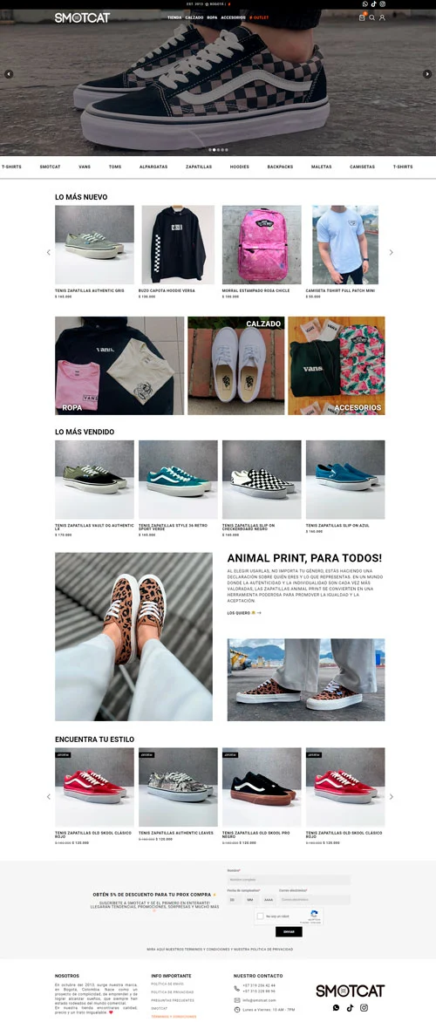This screenshot has height=1022, width=436.
Task: Click the Enviar subscribe button
Action: [289, 932]
